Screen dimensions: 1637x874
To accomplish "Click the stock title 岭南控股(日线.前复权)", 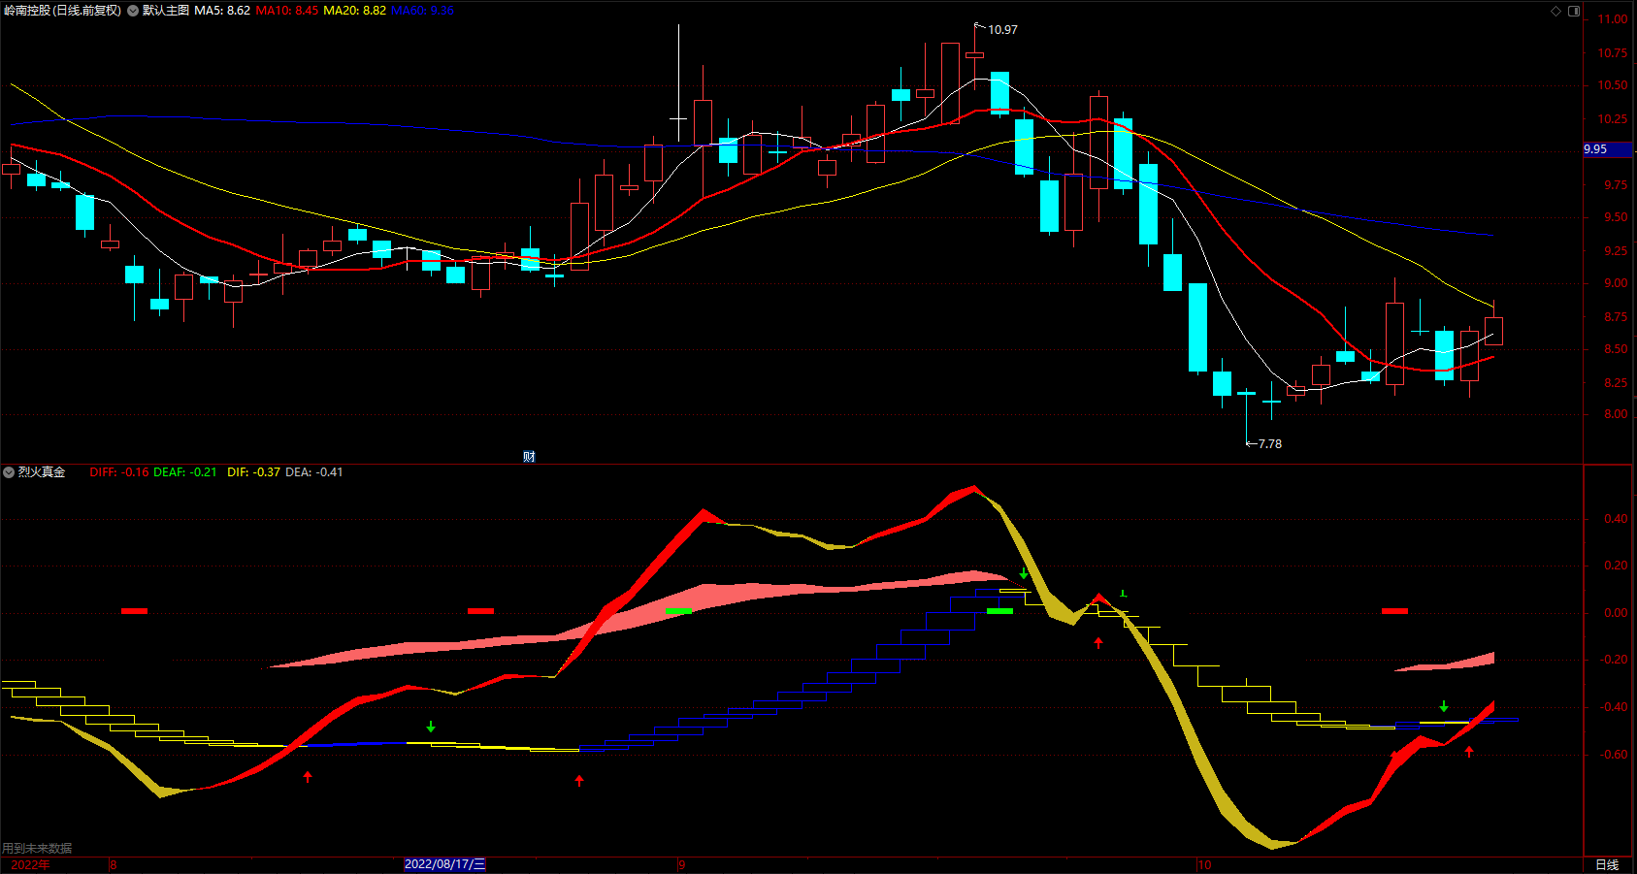I will [x=63, y=11].
